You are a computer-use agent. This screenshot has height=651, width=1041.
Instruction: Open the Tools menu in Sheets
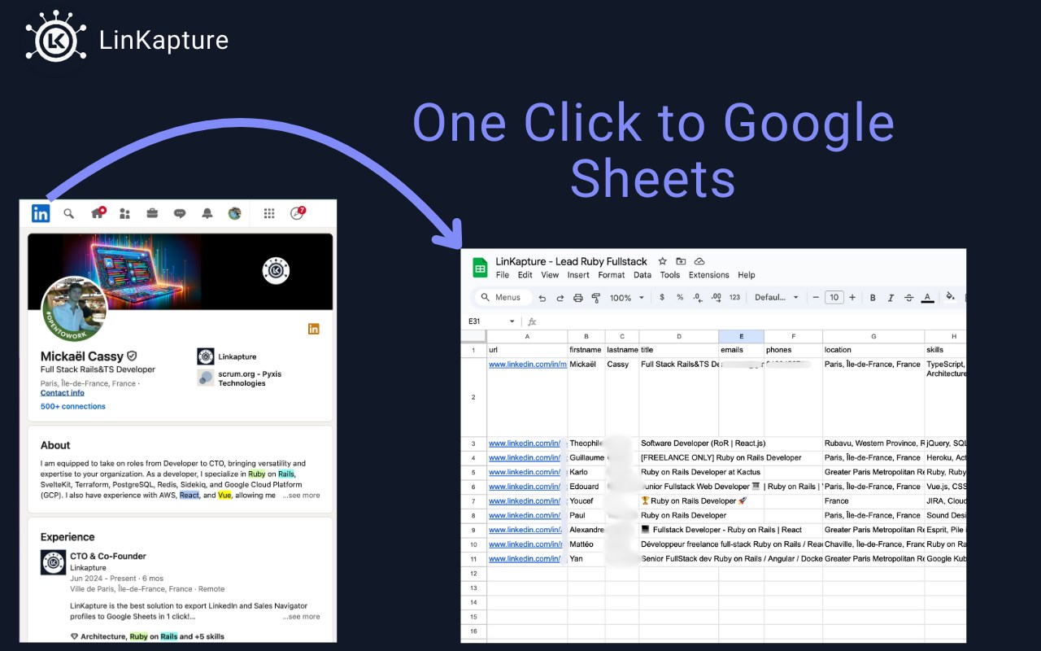click(670, 275)
